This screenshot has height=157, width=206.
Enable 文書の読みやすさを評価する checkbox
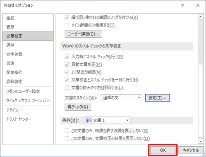point(67,88)
